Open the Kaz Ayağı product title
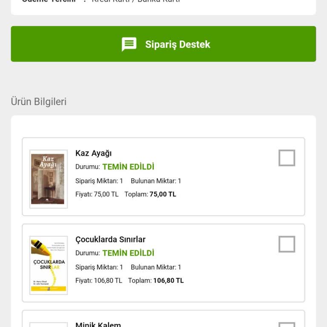Screen dimensions: 327x327 93,153
